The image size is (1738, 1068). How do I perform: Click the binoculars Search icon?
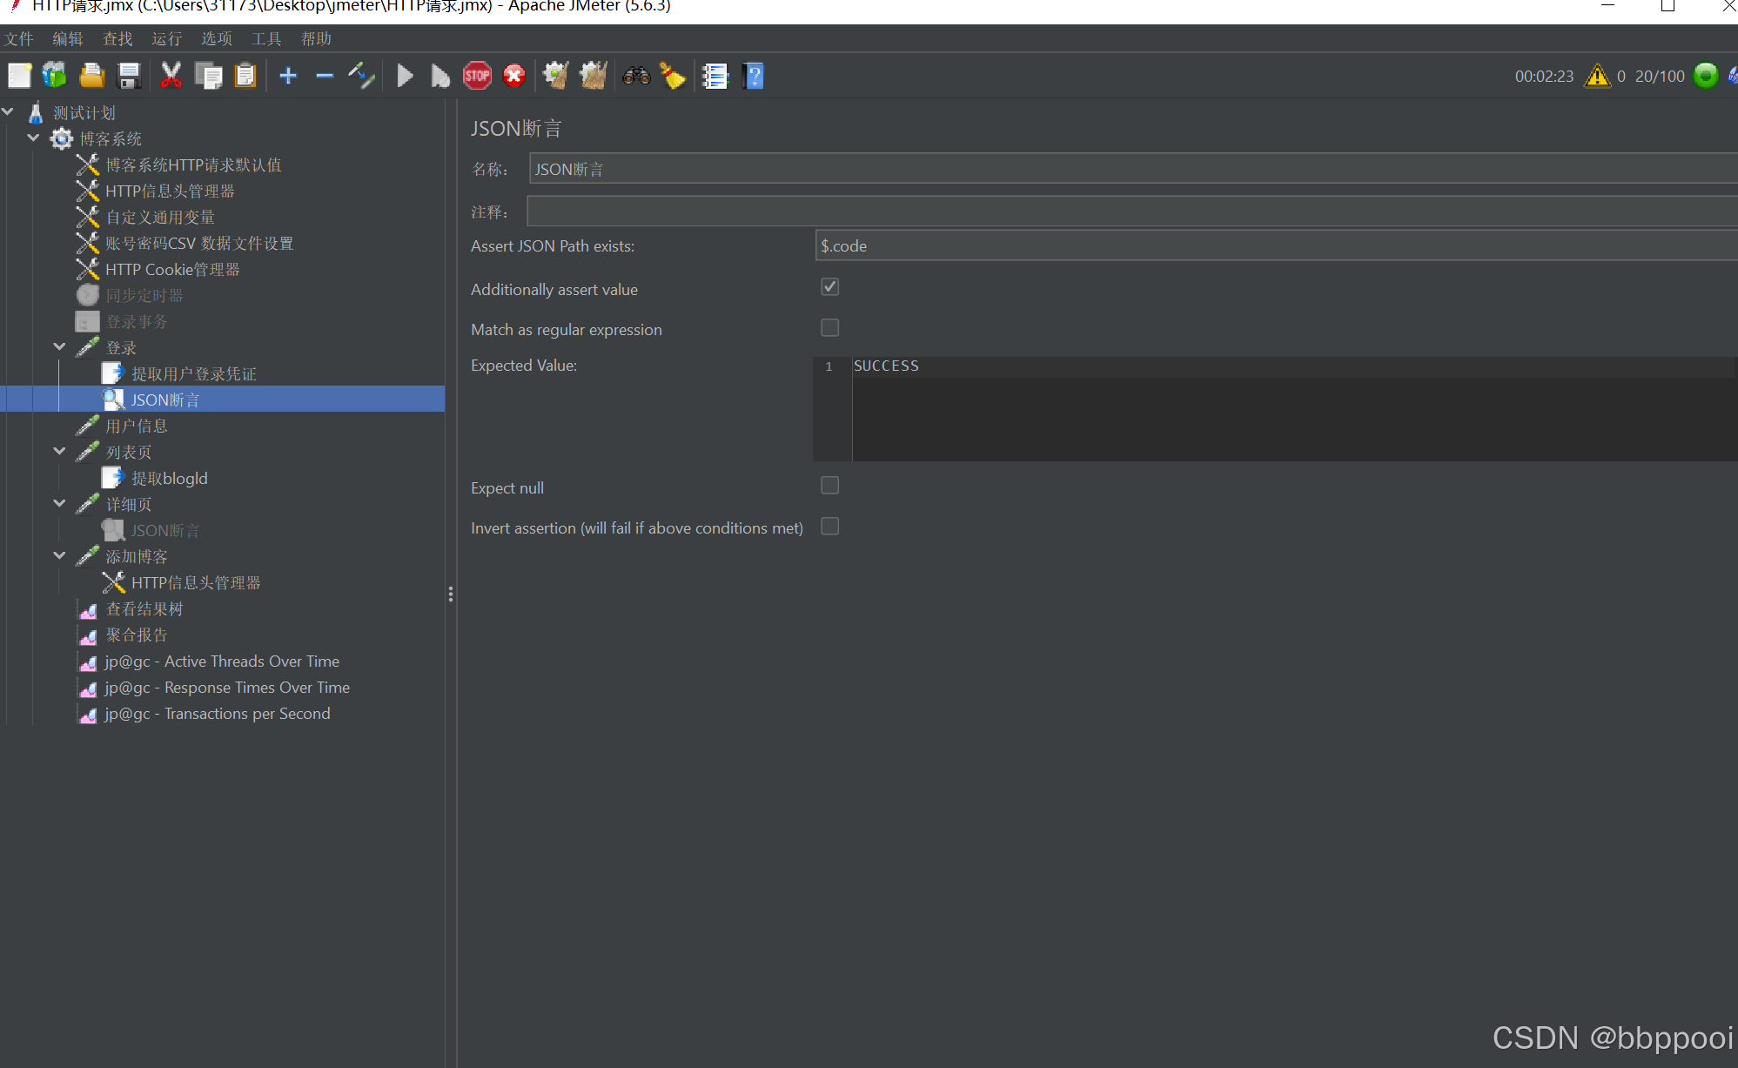[x=636, y=77]
